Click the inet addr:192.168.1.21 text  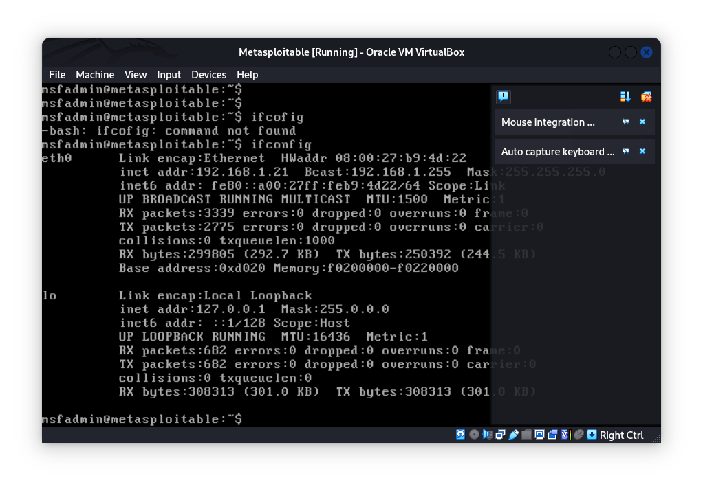point(204,172)
